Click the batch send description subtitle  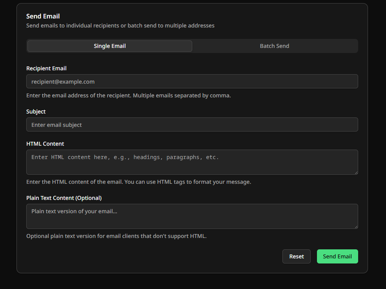[120, 26]
